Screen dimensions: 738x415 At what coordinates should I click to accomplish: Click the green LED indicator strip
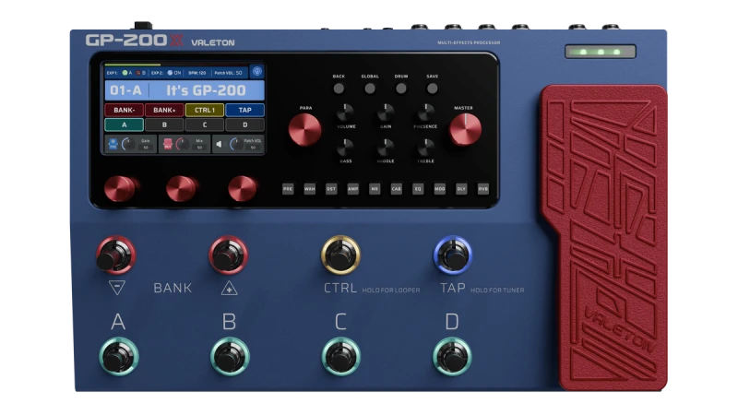[601, 52]
